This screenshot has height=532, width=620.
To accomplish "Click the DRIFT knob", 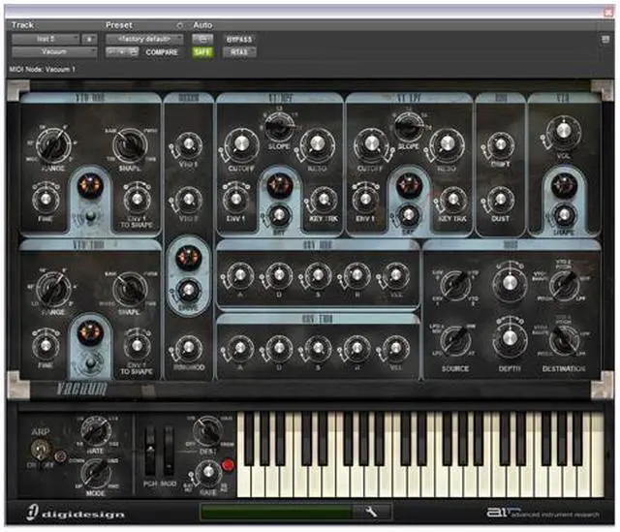I will click(501, 145).
